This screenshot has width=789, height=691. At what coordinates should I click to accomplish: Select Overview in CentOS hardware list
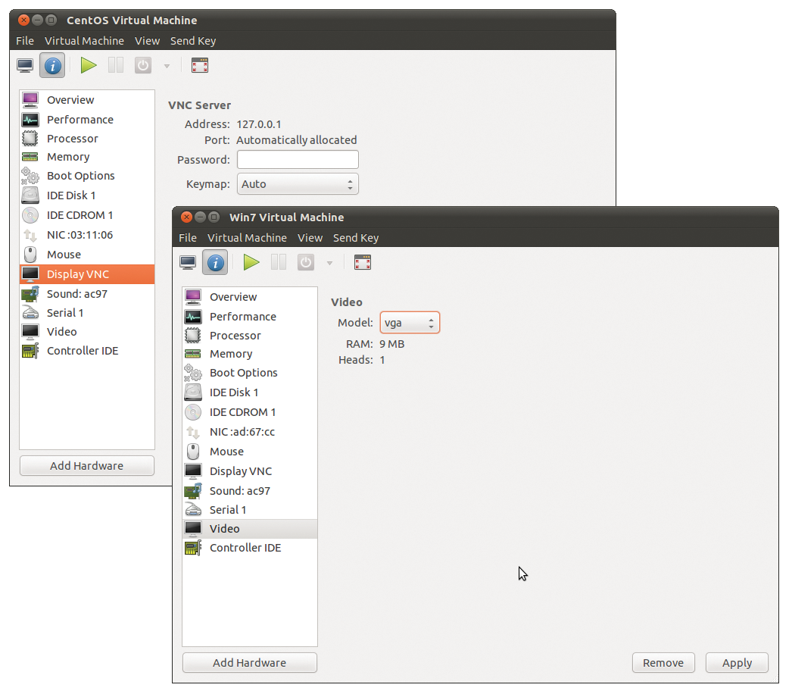pos(87,100)
